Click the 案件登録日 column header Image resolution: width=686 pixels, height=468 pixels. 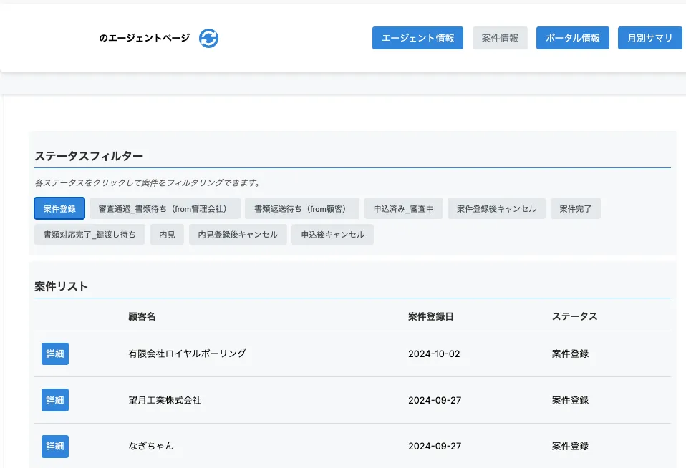[x=430, y=317]
